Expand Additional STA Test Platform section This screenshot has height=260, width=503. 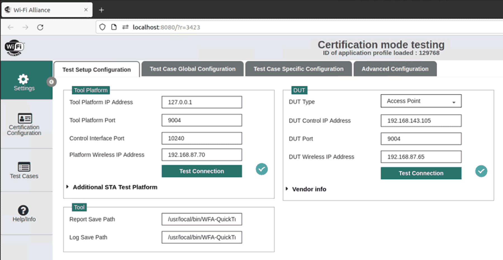pyautogui.click(x=67, y=187)
